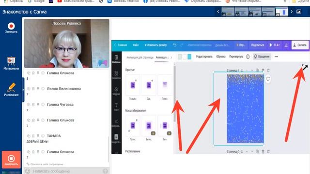Click the Поделиться share button
Screen dimensions: 310x174
point(258,45)
